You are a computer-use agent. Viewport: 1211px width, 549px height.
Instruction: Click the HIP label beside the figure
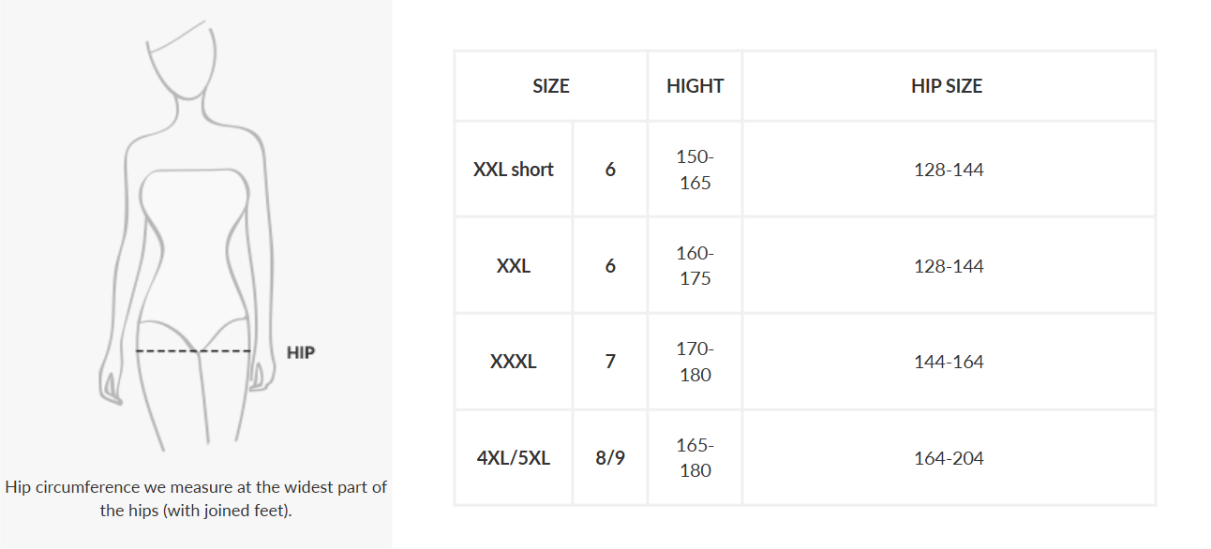301,353
